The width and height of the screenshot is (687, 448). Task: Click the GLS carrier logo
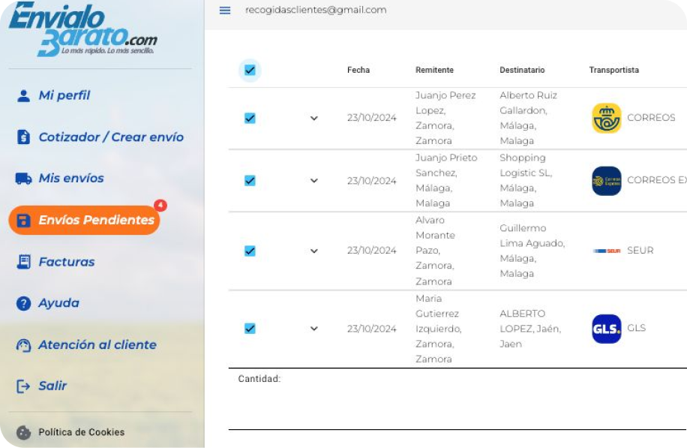[x=606, y=329]
